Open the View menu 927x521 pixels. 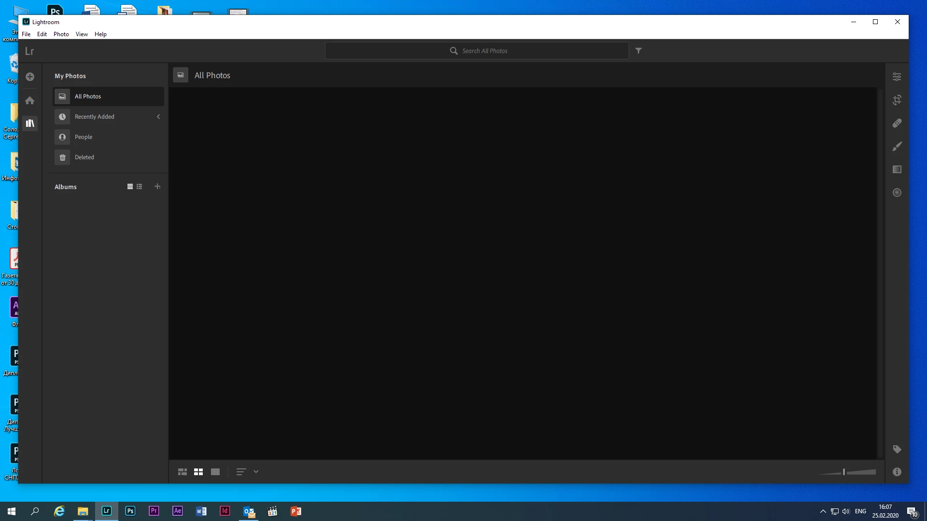[x=82, y=34]
